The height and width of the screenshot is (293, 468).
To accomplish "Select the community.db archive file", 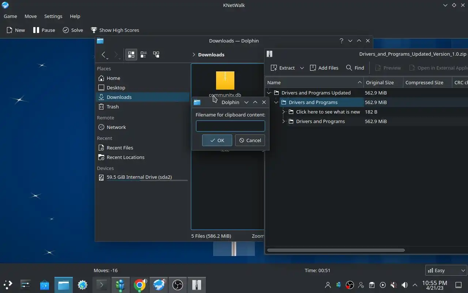I will [225, 84].
